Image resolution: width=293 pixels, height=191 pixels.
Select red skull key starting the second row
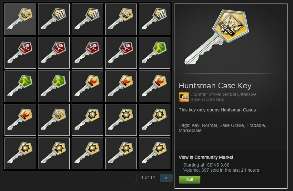(x=20, y=53)
